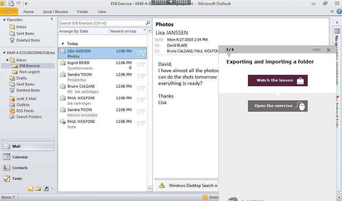Click Watch the lesson button
The image size is (342, 201).
tap(277, 81)
